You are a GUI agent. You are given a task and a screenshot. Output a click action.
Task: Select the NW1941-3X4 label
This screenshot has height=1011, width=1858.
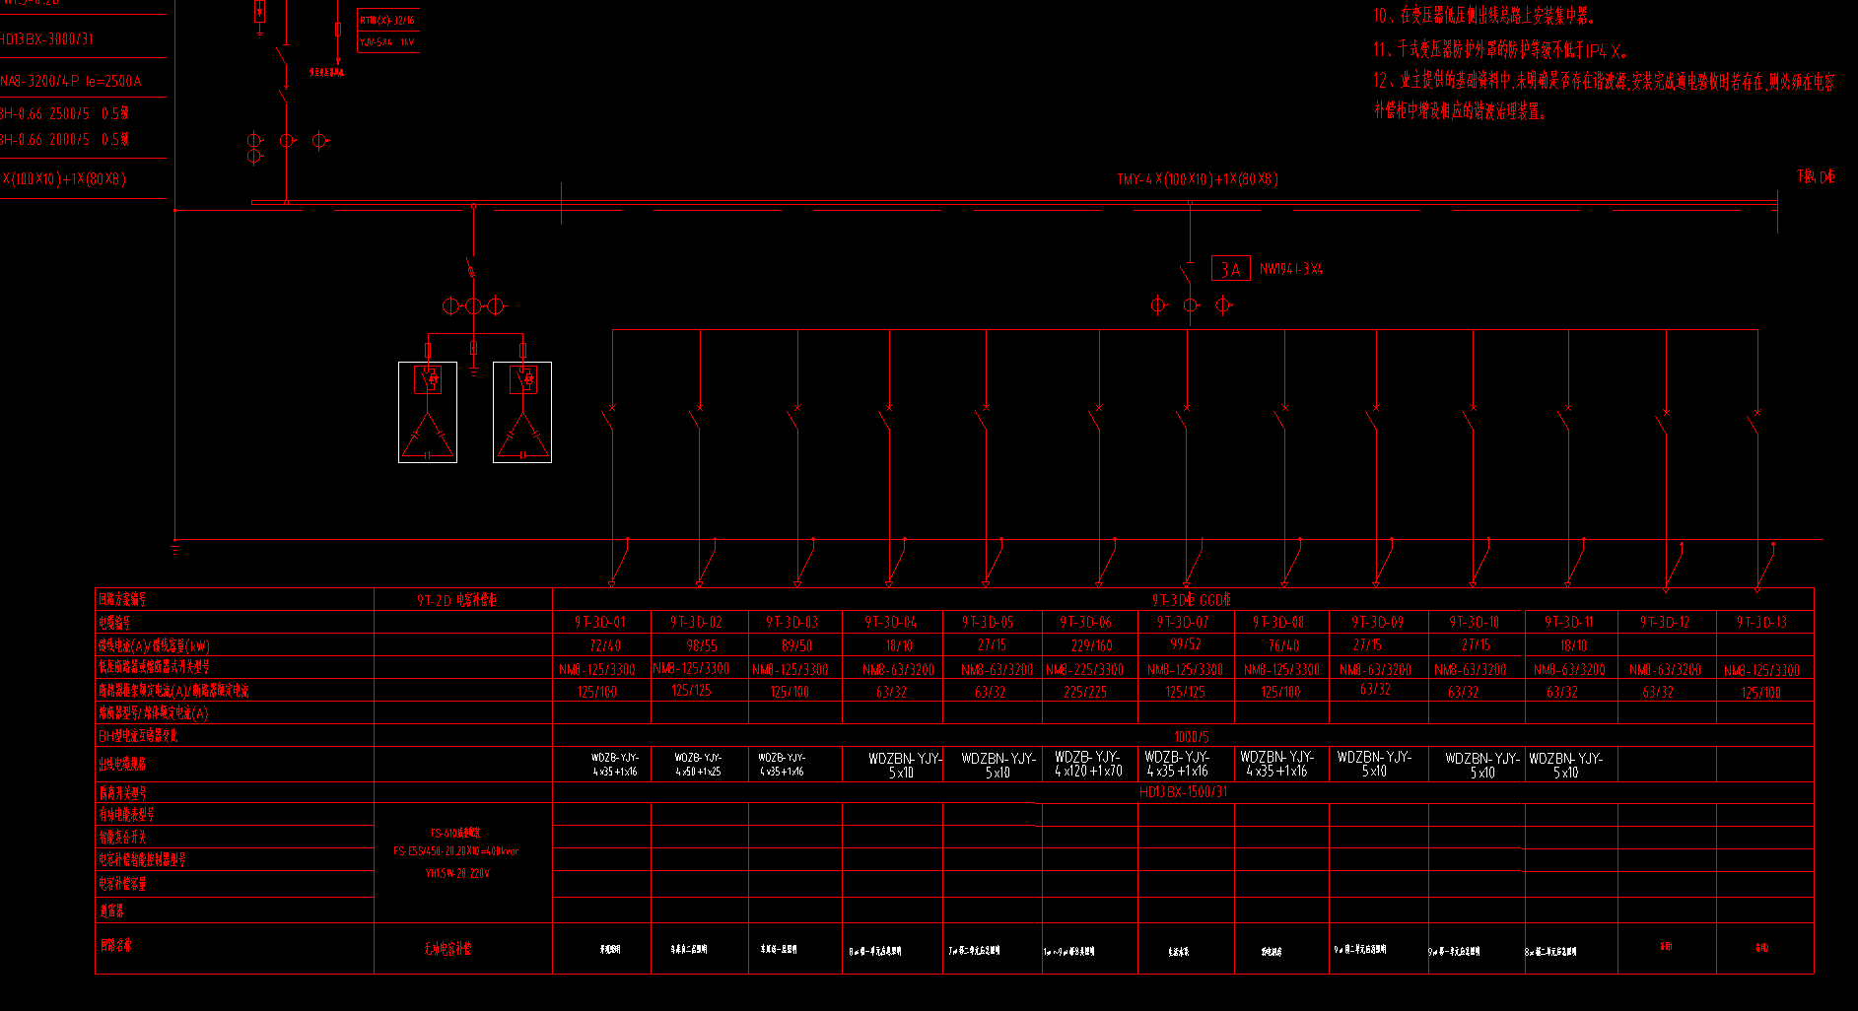(1291, 269)
